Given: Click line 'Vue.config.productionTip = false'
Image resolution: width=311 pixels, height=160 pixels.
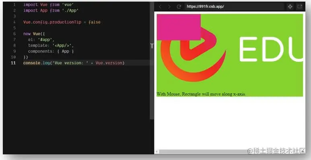Looking at the screenshot, I should [x=62, y=22].
